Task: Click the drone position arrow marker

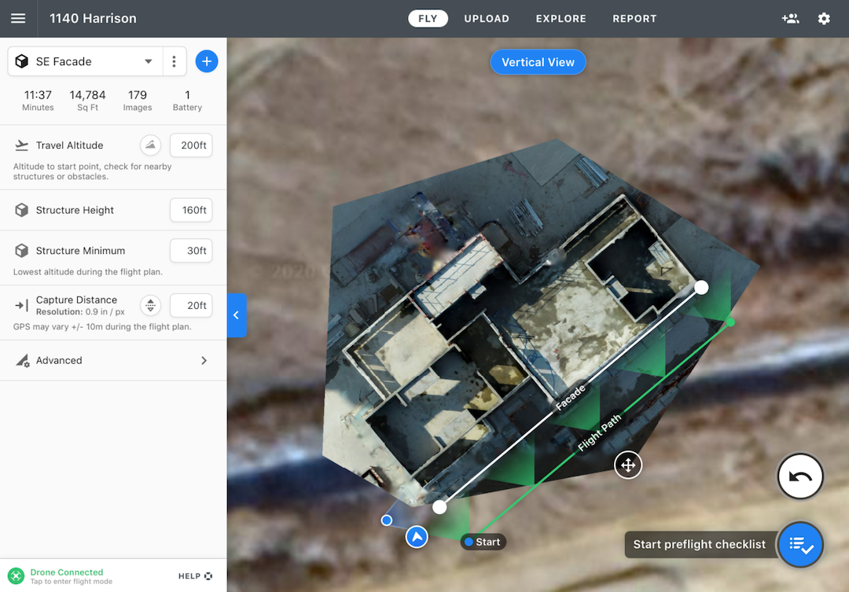Action: (417, 537)
